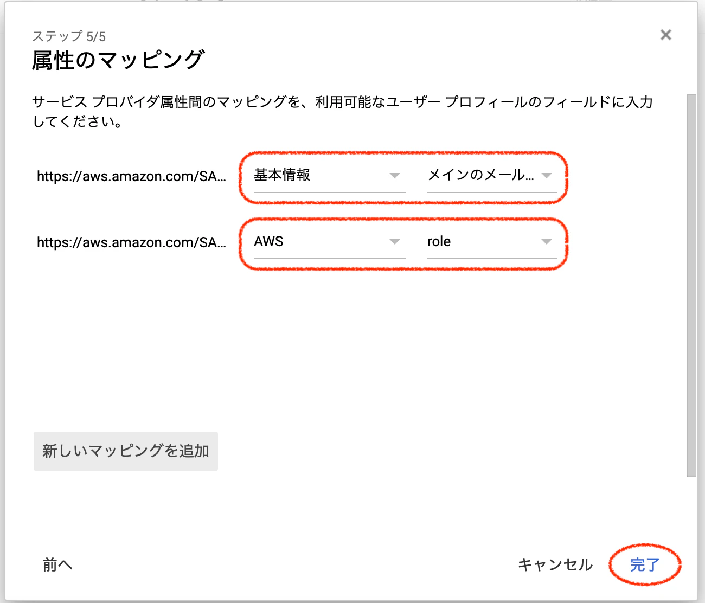The height and width of the screenshot is (603, 705).
Task: Close the attribute mapping dialog with X
Action: pos(665,35)
